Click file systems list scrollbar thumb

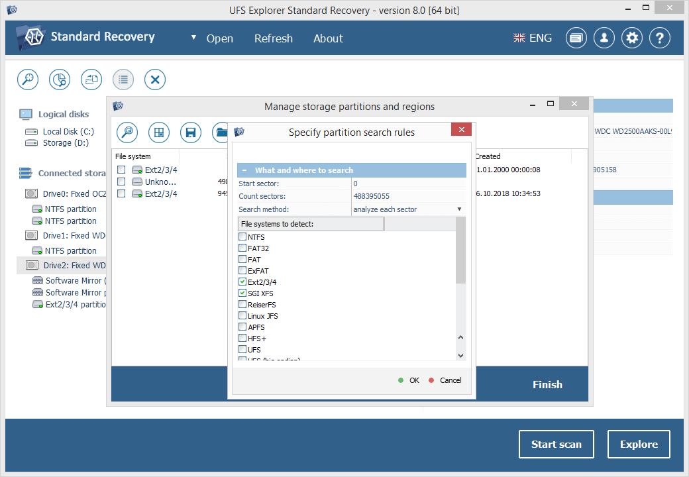tap(460, 250)
